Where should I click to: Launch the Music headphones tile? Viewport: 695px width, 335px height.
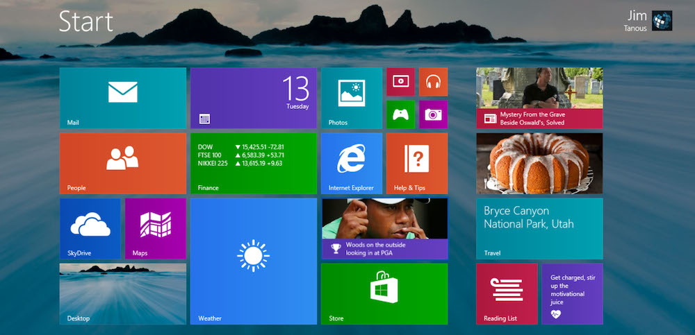(x=433, y=81)
